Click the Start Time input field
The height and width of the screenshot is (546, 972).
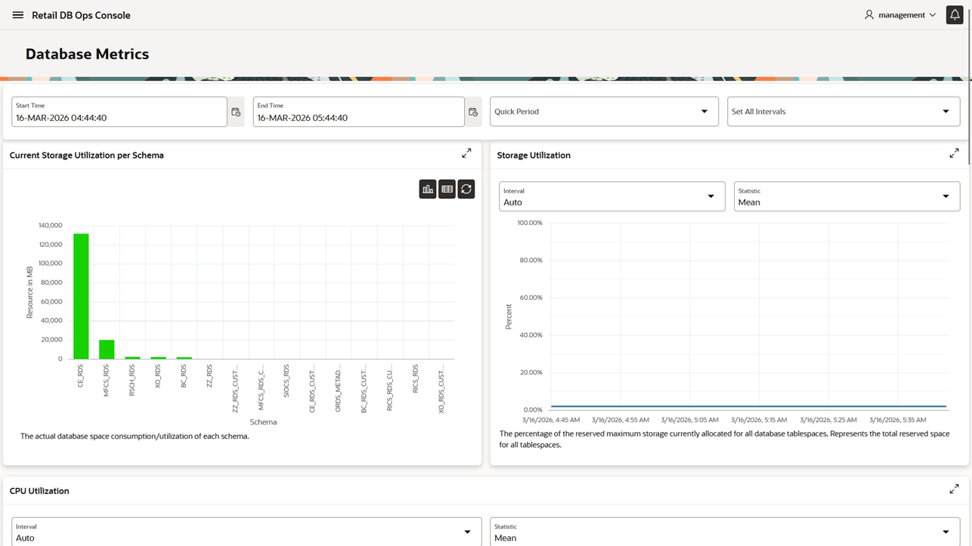[x=119, y=112]
